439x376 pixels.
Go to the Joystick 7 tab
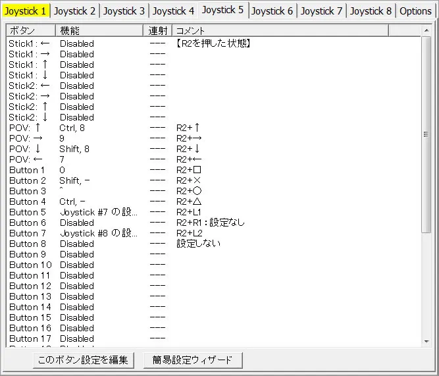pyautogui.click(x=322, y=11)
